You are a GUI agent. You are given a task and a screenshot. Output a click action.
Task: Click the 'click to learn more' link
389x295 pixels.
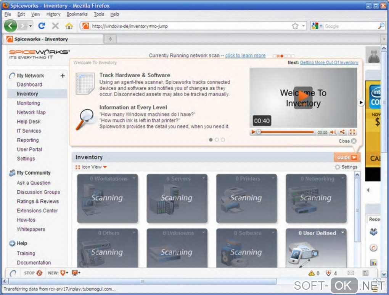[245, 56]
